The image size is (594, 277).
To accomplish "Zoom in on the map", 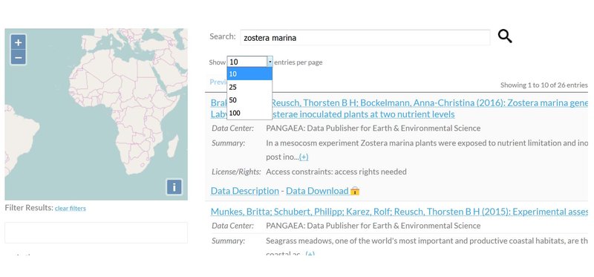I will [18, 42].
